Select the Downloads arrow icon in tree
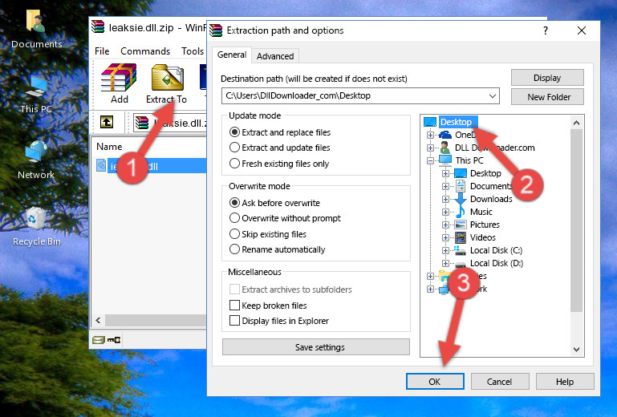 point(460,199)
